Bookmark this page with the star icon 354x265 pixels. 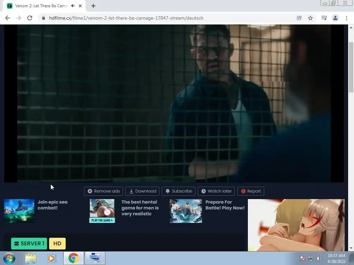tap(310, 18)
